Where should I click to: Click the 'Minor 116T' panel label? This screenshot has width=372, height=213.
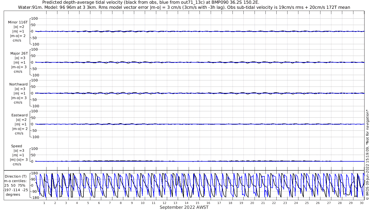pos(18,22)
